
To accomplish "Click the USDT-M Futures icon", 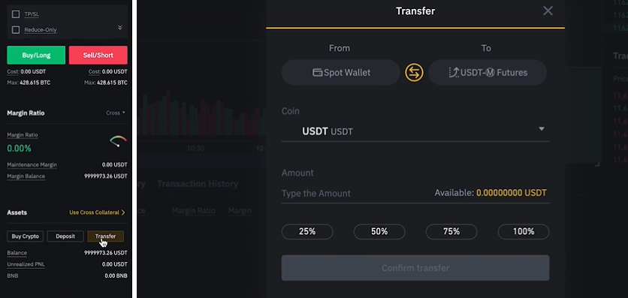I will pos(454,73).
